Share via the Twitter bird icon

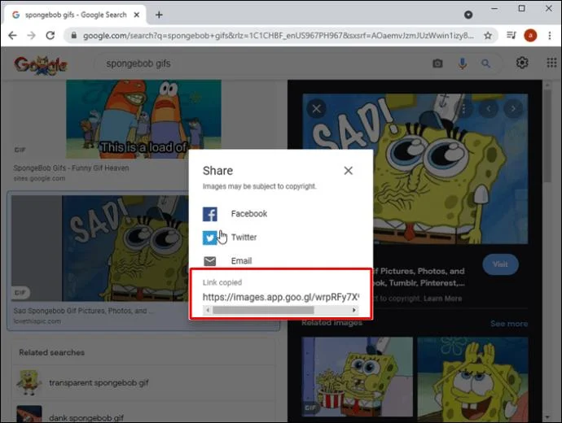(209, 238)
